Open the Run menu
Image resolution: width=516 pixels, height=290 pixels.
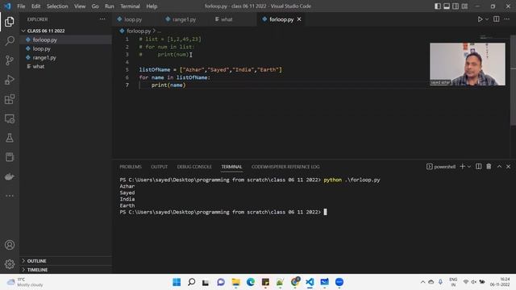[x=110, y=6]
